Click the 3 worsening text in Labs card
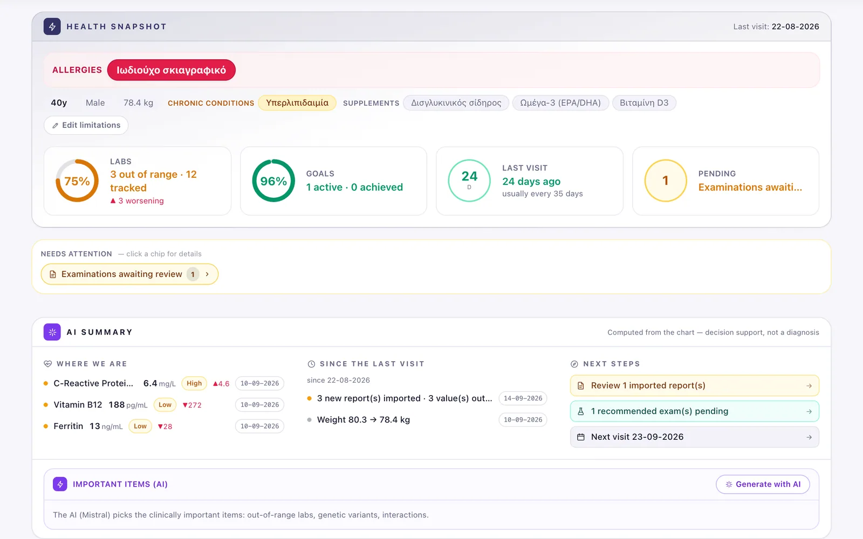The width and height of the screenshot is (863, 539). click(141, 201)
